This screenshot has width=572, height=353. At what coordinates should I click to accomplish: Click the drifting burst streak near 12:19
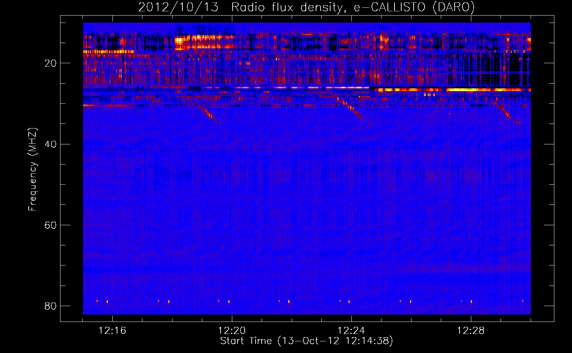209,114
